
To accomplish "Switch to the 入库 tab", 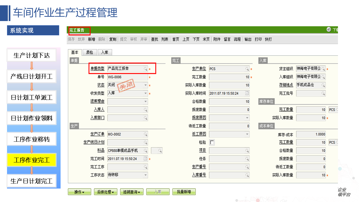I will [x=105, y=52].
